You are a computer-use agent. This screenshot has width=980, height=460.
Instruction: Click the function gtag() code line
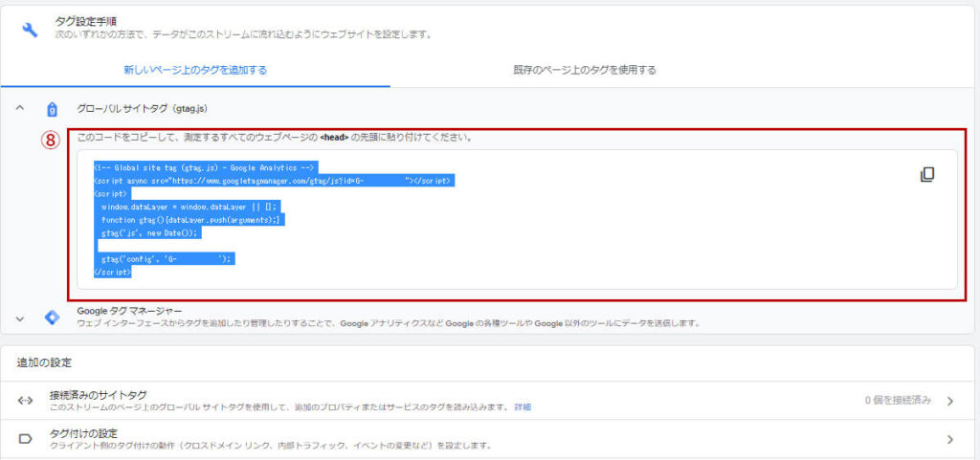tap(190, 220)
